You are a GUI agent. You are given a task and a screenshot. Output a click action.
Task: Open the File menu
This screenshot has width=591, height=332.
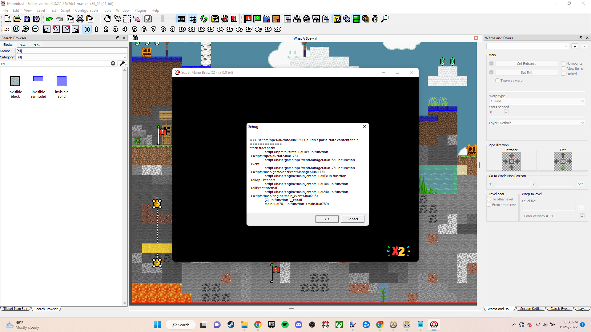point(5,10)
